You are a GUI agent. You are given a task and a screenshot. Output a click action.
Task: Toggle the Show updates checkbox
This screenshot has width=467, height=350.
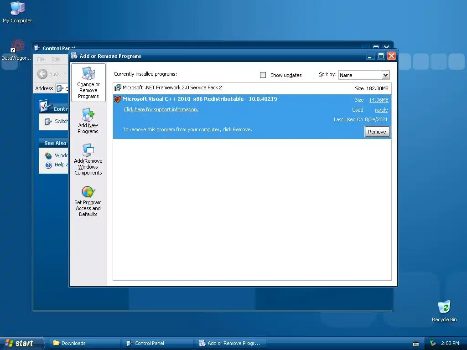click(263, 75)
